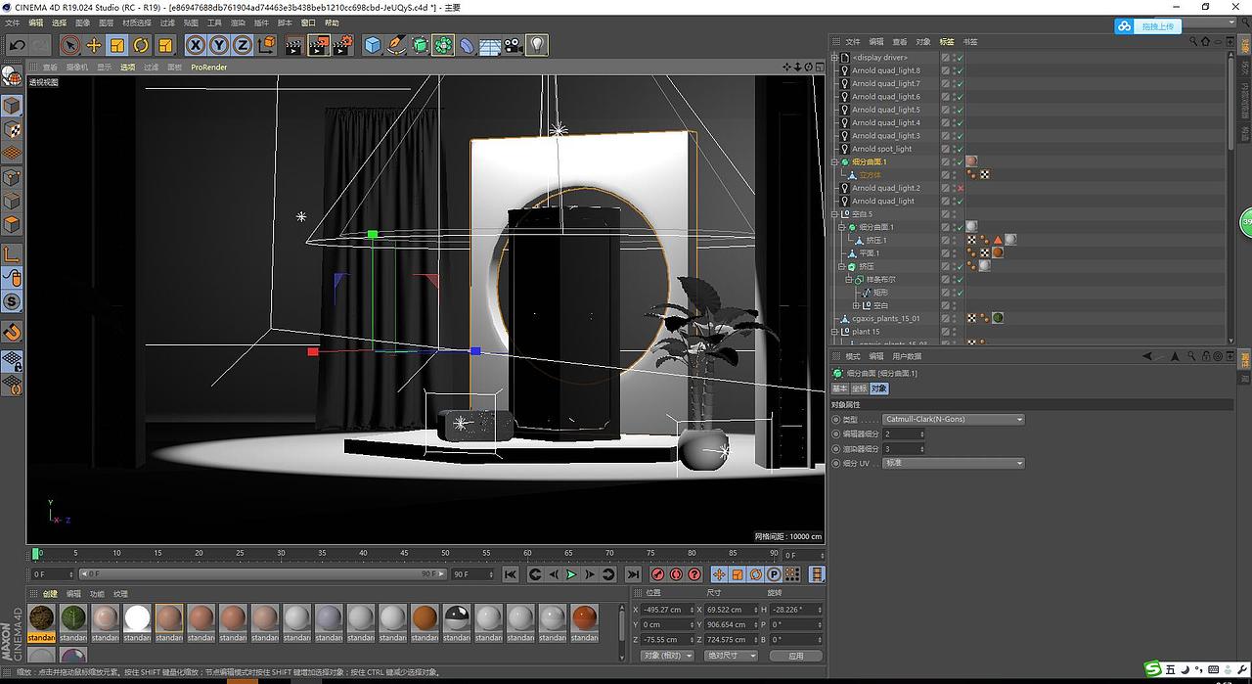
Task: Click the Cube primitive icon
Action: coord(372,44)
